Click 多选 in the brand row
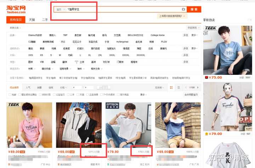This screenshot has height=168, width=255. click(186, 35)
